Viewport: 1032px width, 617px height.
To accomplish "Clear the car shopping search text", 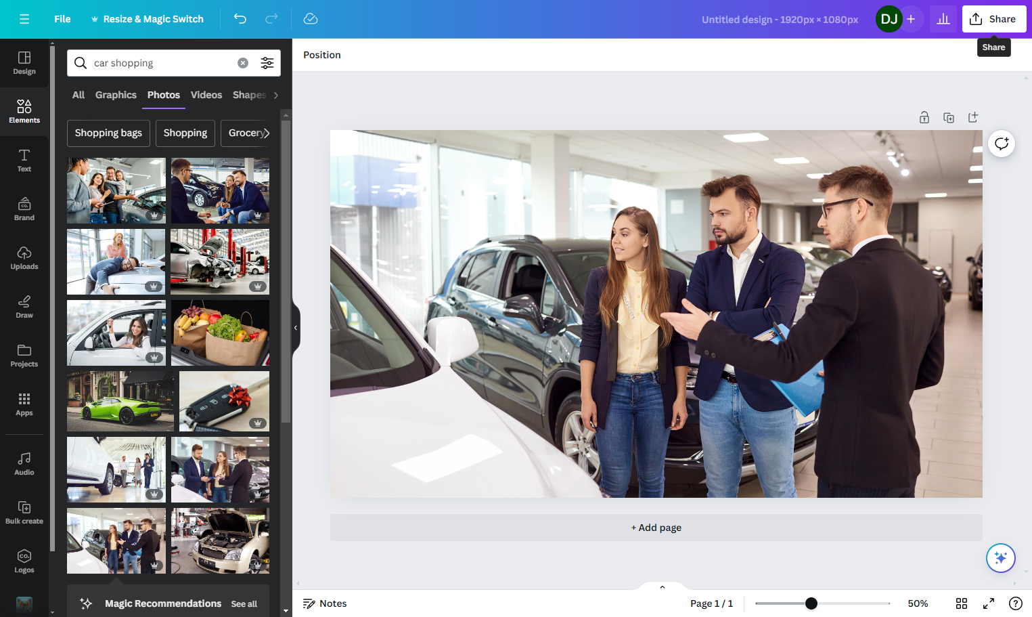I will (x=243, y=63).
